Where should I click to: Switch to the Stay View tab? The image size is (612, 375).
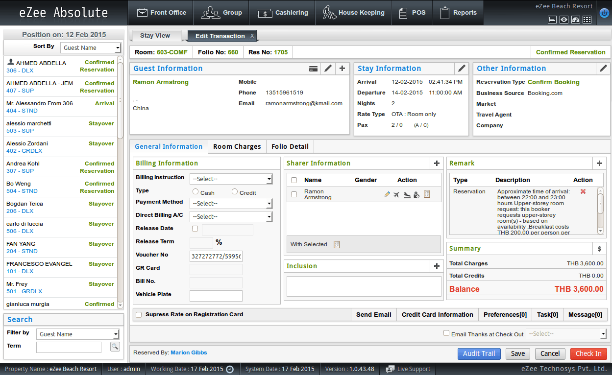(155, 36)
